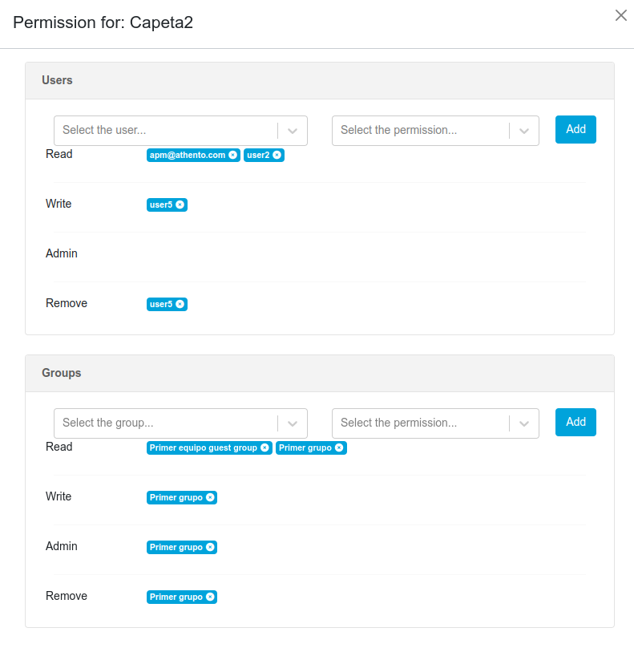Close the Permission for Capeta2 dialog
The height and width of the screenshot is (648, 634).
pos(620,15)
